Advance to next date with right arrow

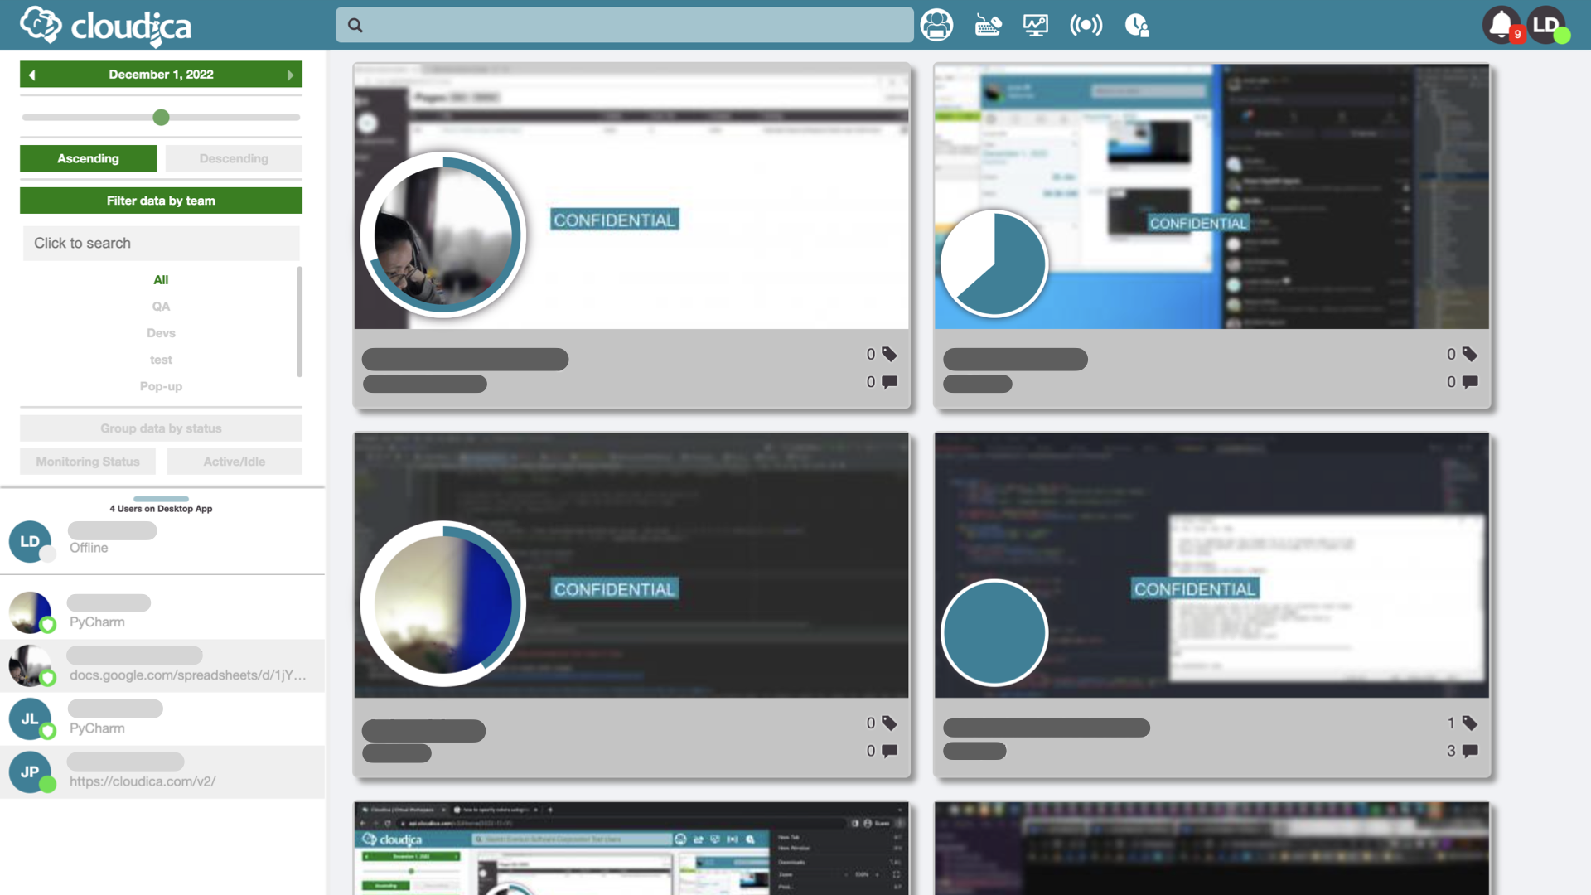point(290,75)
